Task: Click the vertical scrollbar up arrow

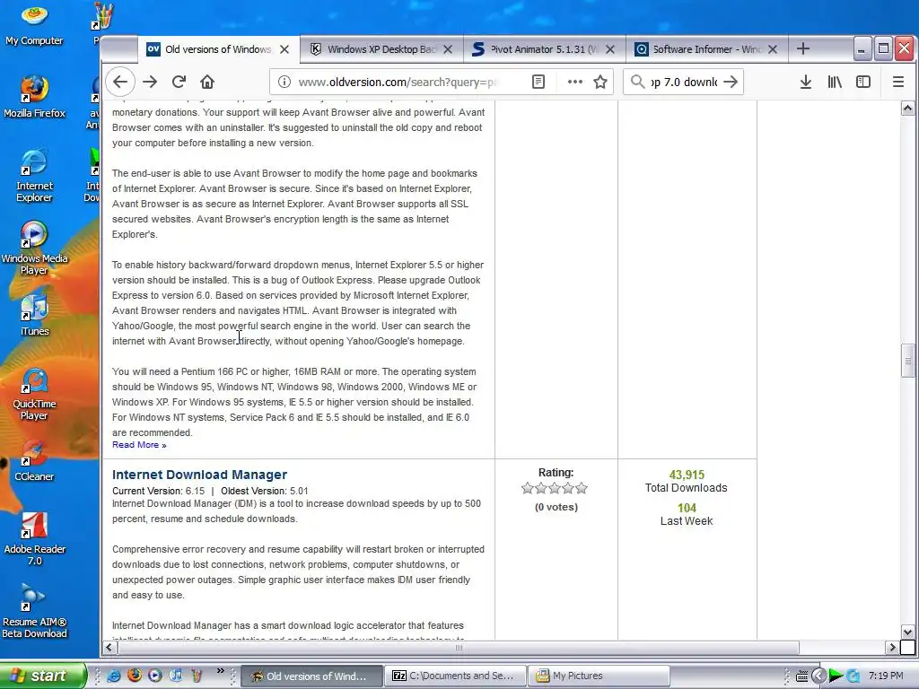Action: [x=907, y=109]
